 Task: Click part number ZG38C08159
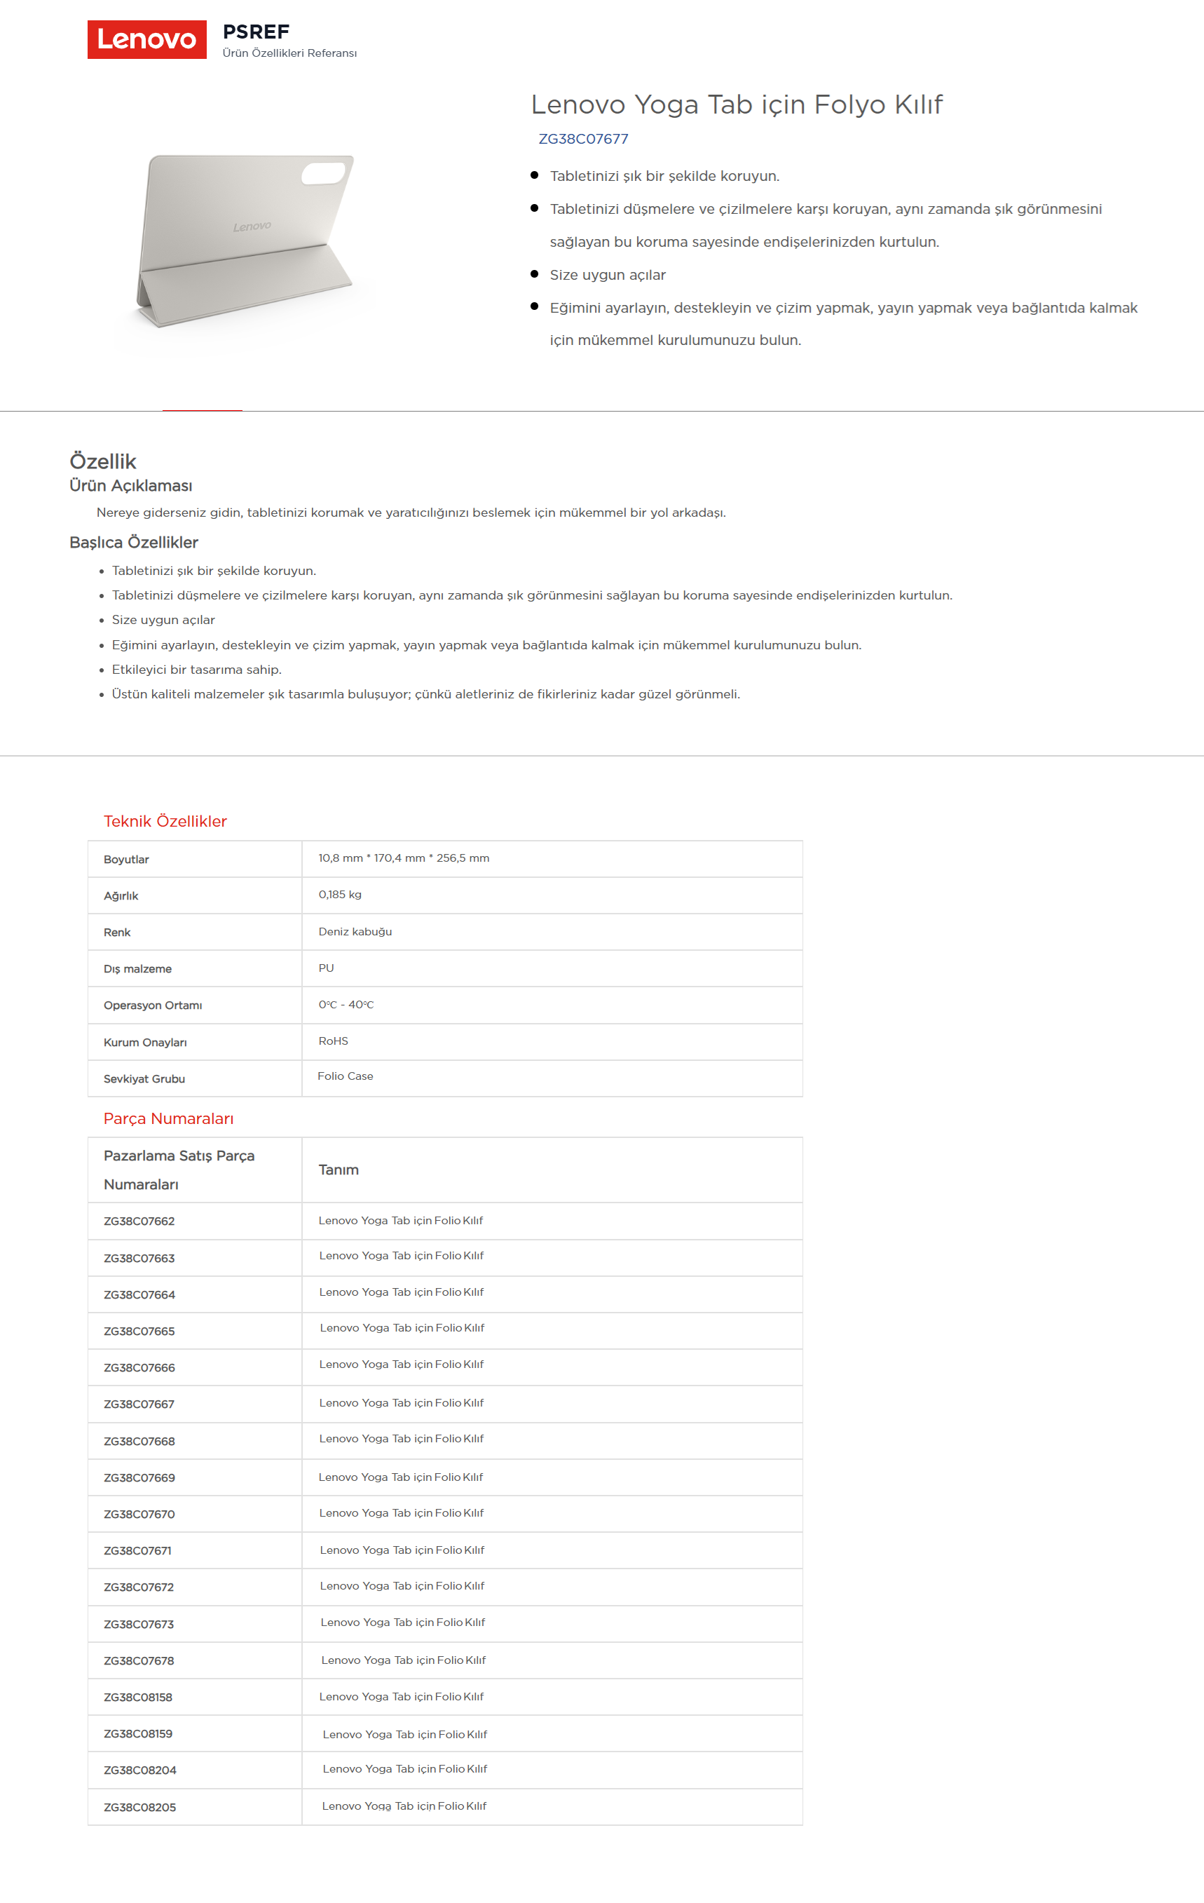(x=137, y=1733)
